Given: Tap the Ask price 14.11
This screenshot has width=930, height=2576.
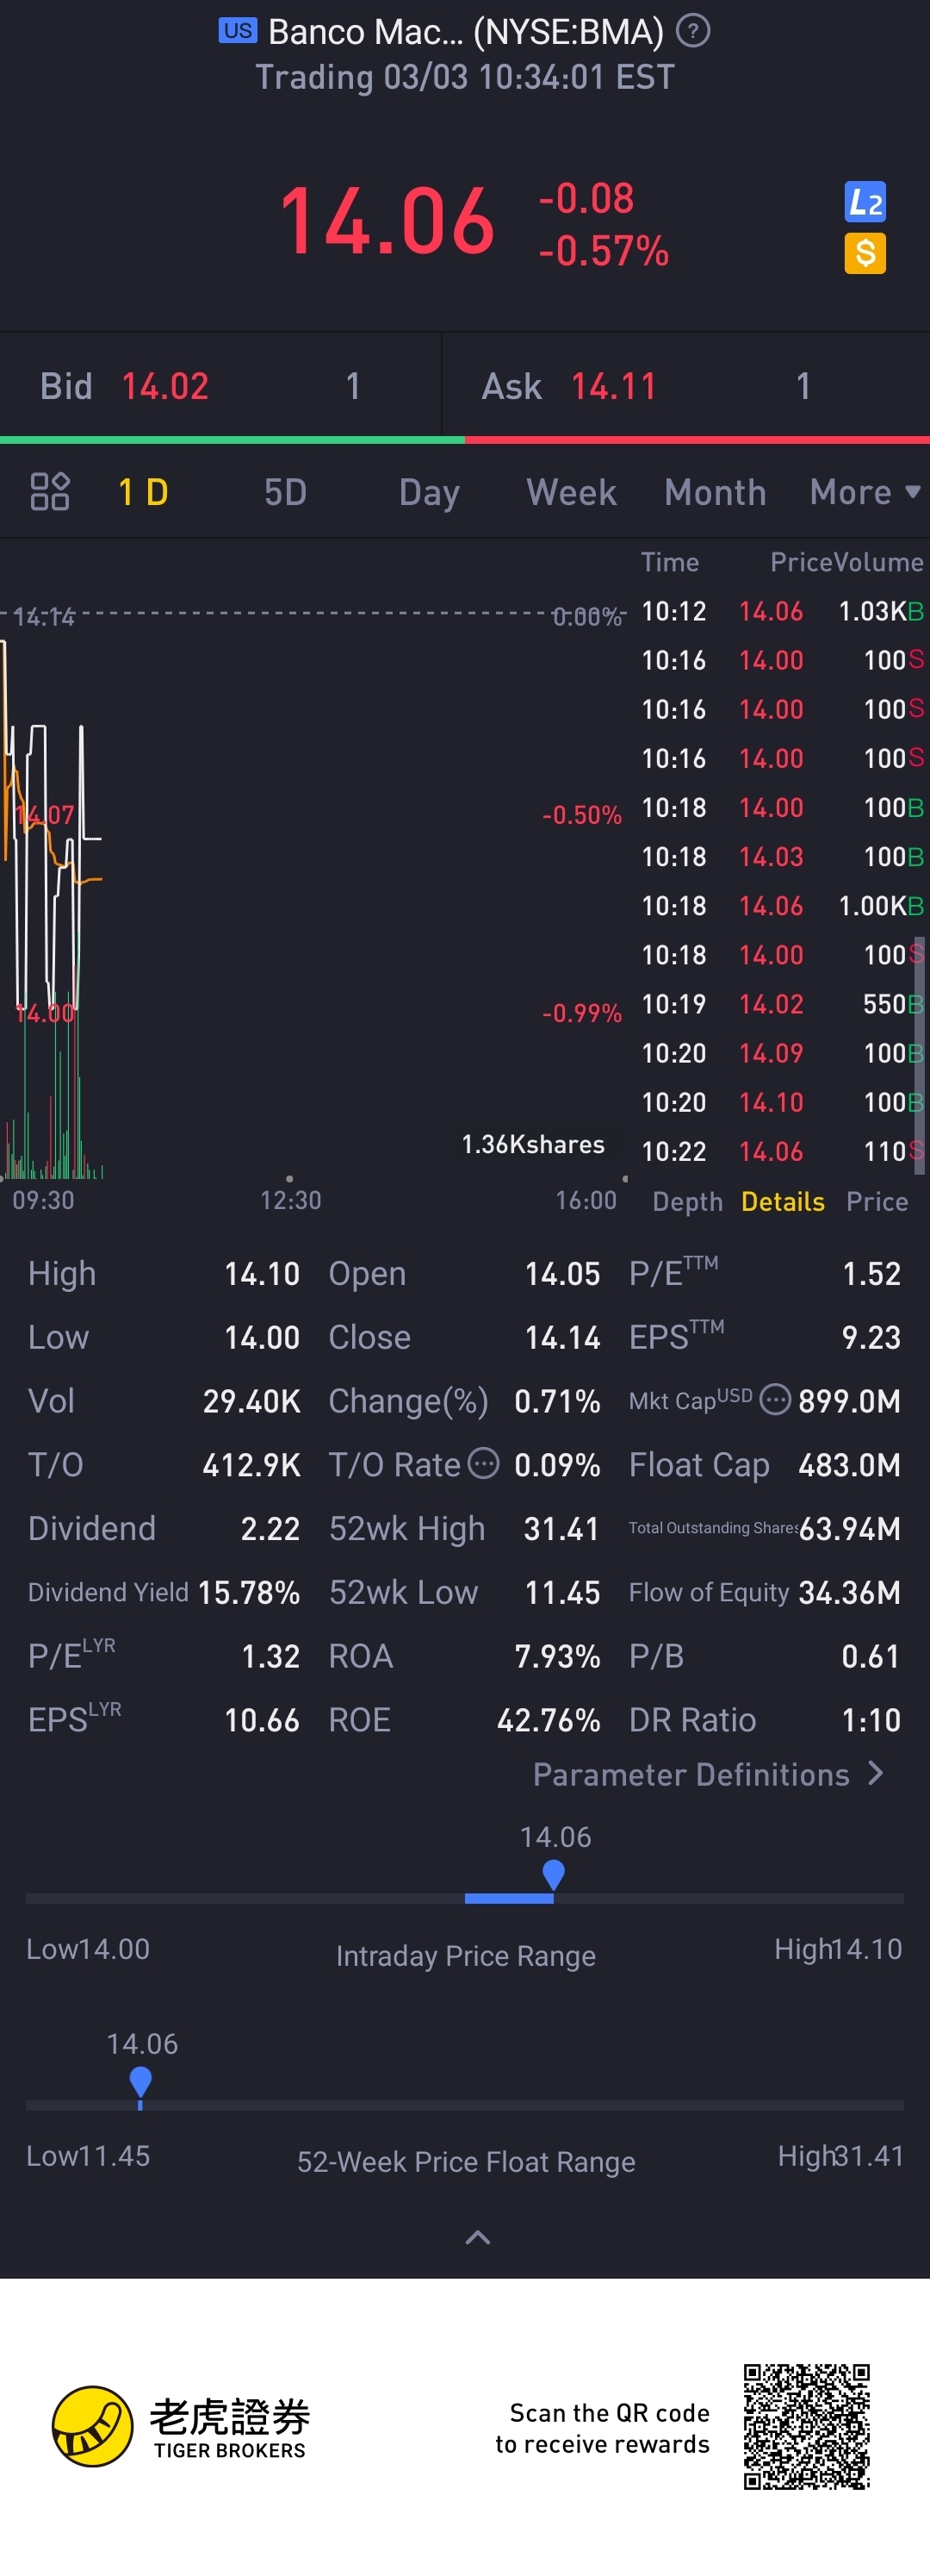Looking at the screenshot, I should point(613,386).
